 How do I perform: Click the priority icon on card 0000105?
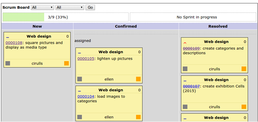(79, 53)
